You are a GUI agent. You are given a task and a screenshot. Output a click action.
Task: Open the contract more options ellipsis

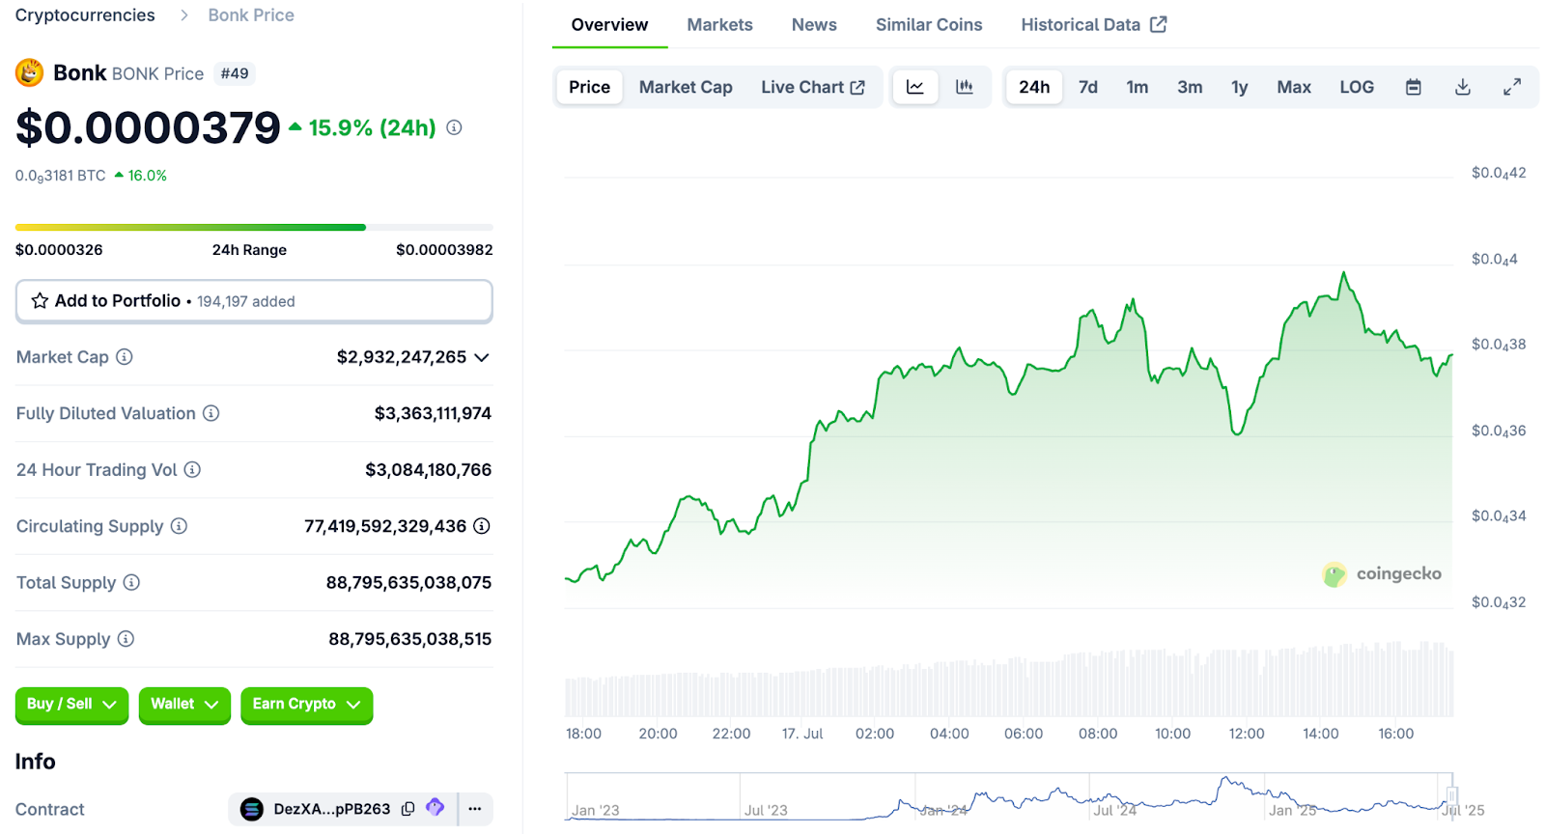[475, 809]
